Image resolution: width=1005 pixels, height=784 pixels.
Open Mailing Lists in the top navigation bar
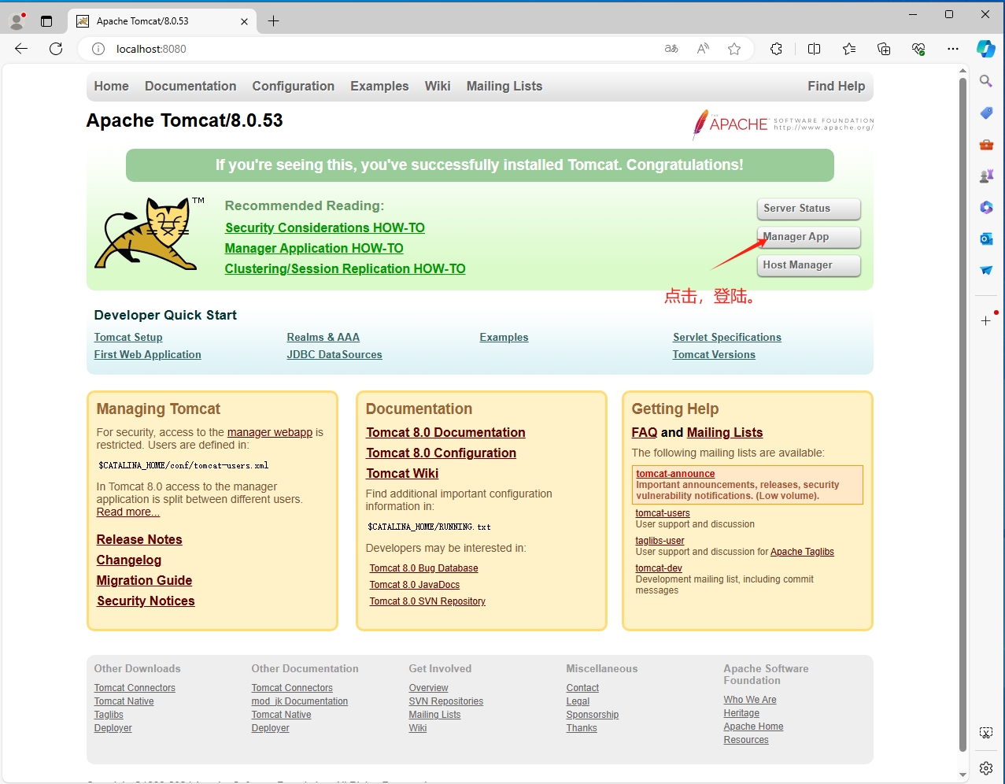click(504, 87)
